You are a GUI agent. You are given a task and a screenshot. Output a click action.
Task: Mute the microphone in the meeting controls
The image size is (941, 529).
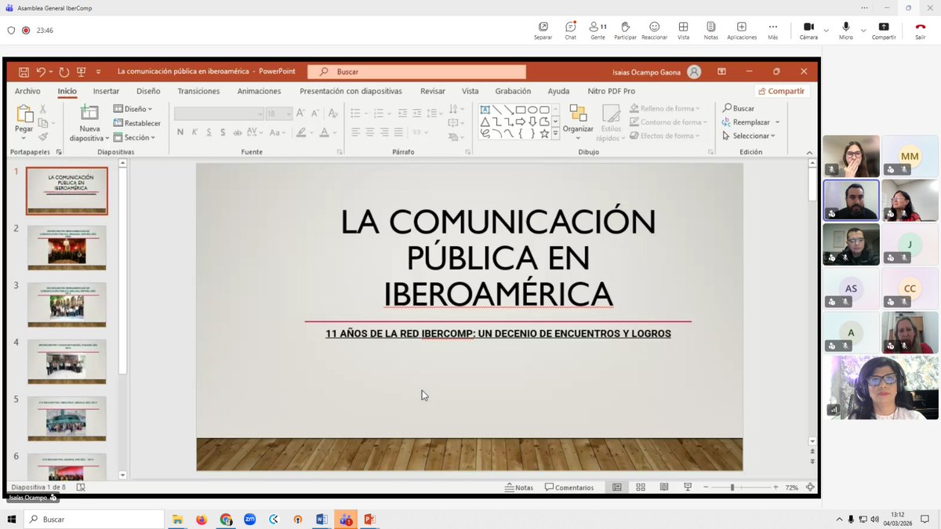(x=845, y=26)
